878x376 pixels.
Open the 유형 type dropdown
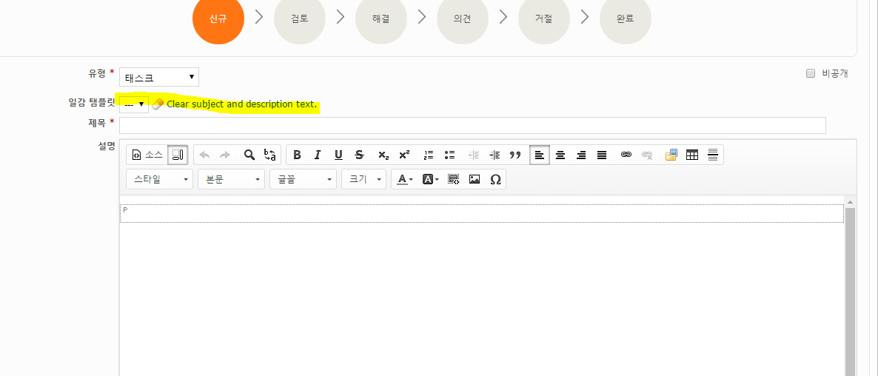click(158, 77)
